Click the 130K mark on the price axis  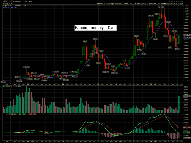pyautogui.click(x=187, y=6)
